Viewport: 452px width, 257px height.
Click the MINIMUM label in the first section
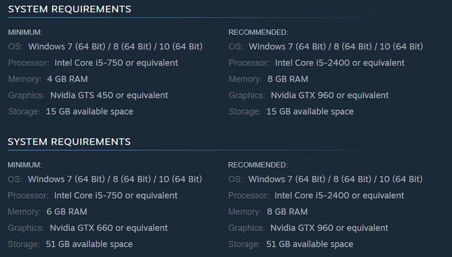pos(25,32)
